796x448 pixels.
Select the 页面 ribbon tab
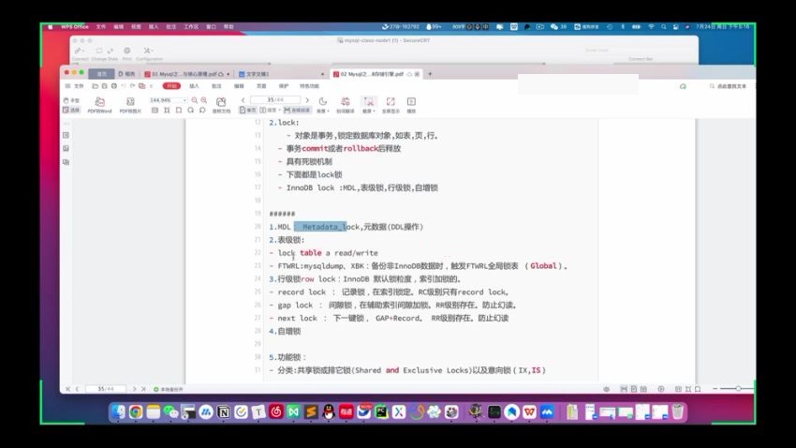click(261, 86)
